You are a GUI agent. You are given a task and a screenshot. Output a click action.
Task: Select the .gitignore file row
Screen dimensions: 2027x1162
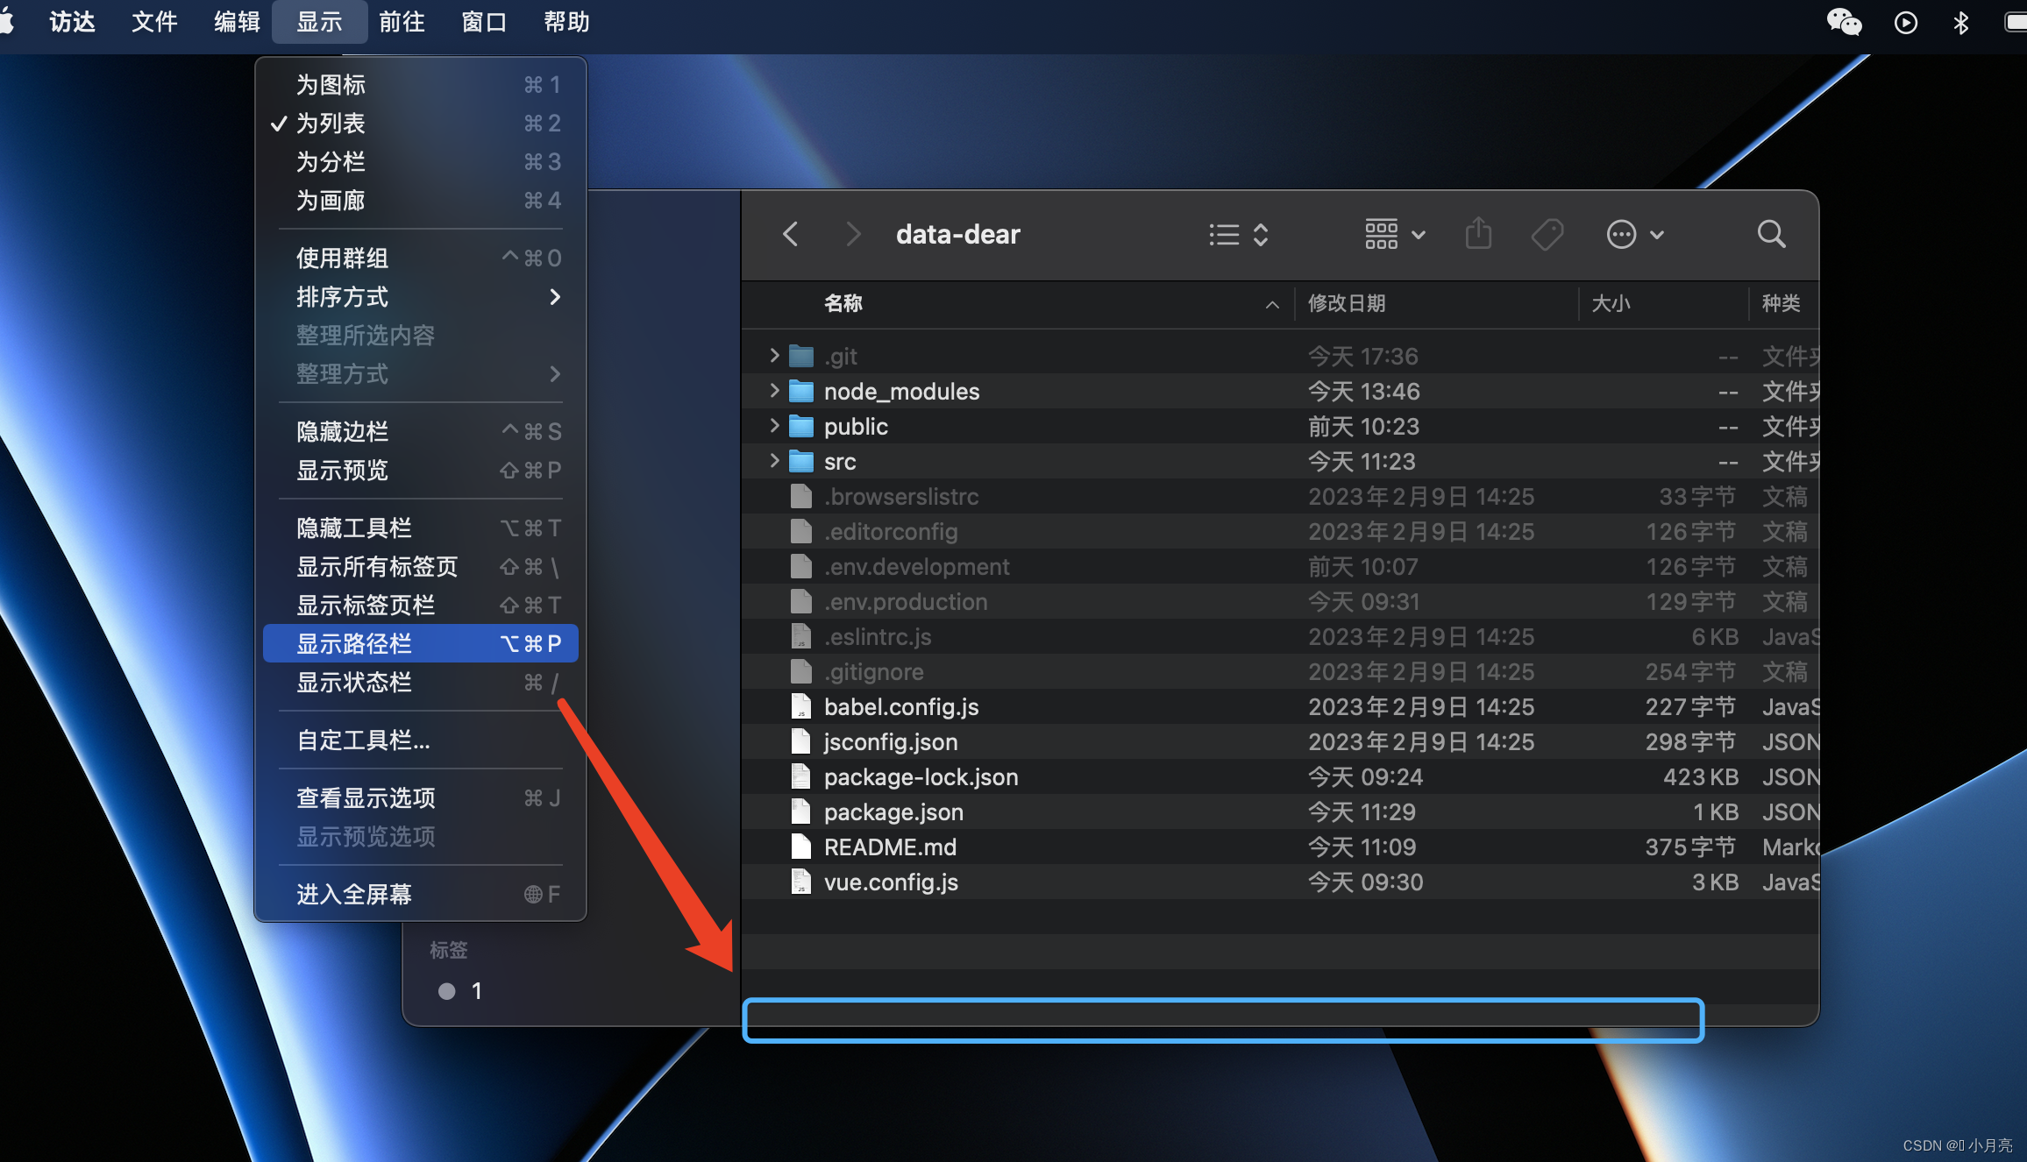[1280, 671]
